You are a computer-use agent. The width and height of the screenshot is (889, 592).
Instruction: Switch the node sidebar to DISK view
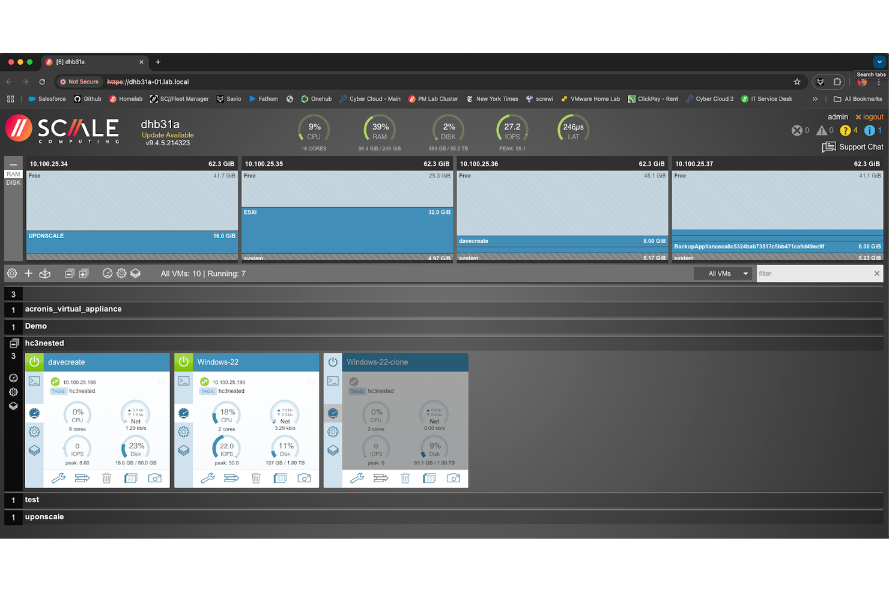(x=13, y=182)
